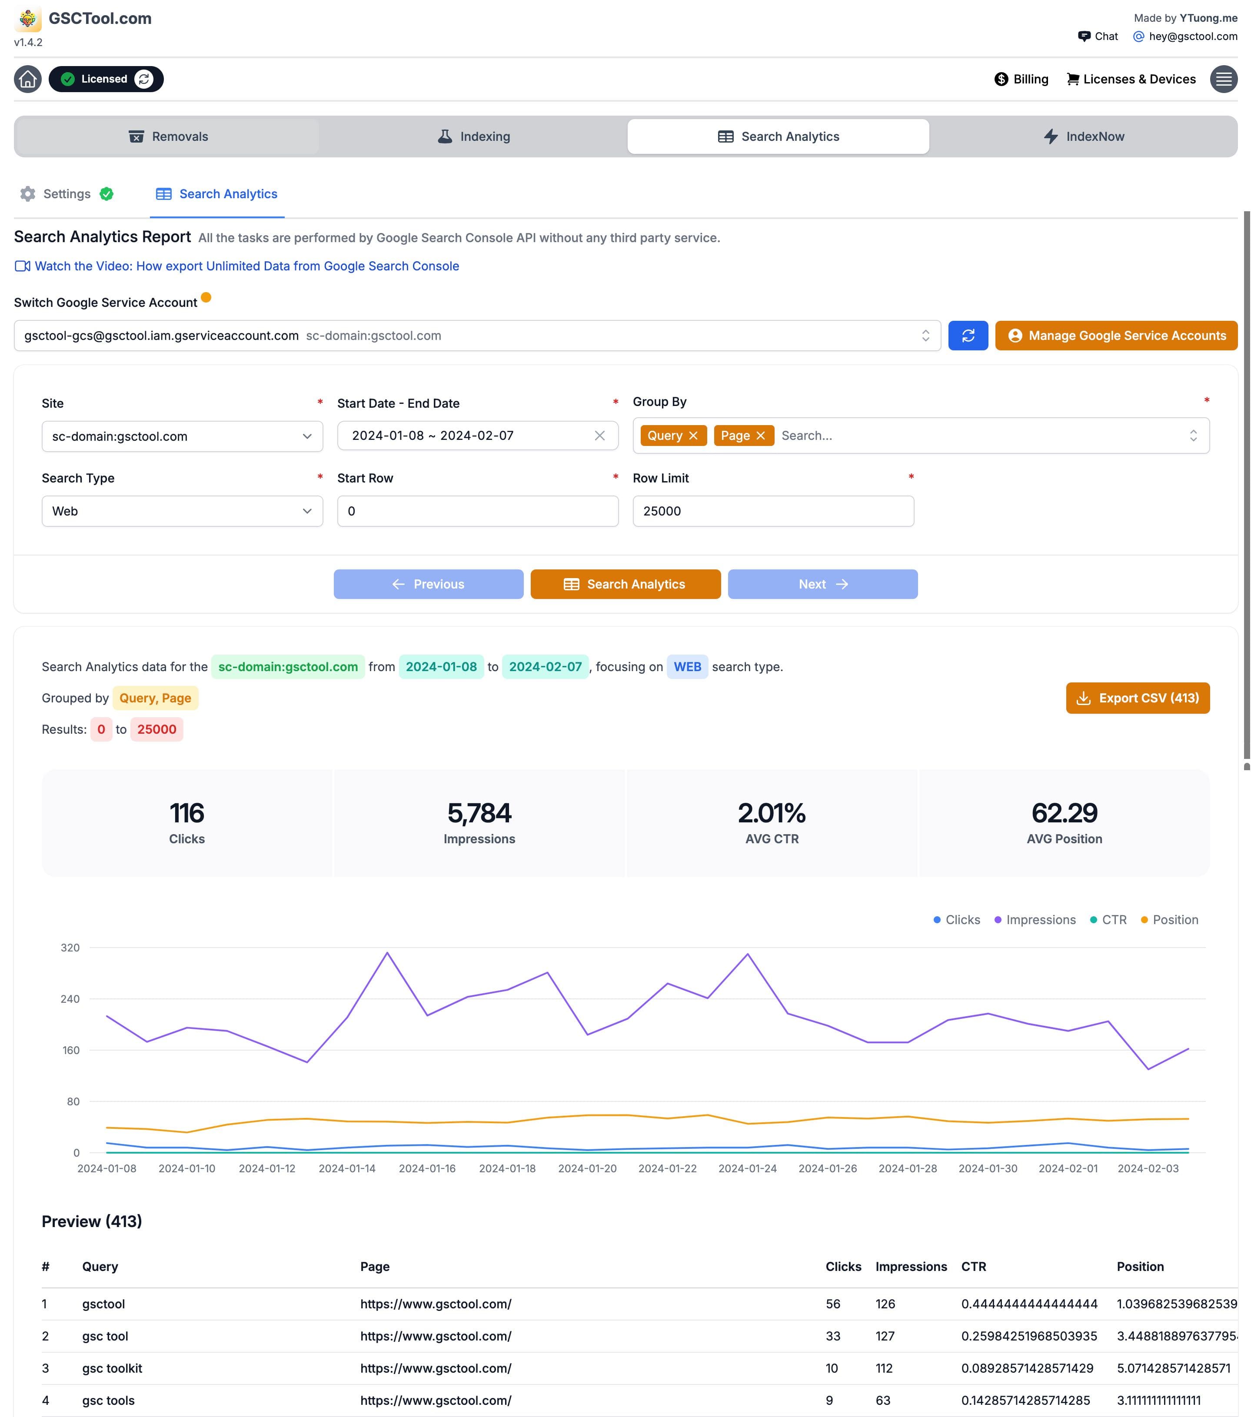The height and width of the screenshot is (1417, 1251).
Task: Open the Watch the Video tutorial link
Action: pos(237,266)
